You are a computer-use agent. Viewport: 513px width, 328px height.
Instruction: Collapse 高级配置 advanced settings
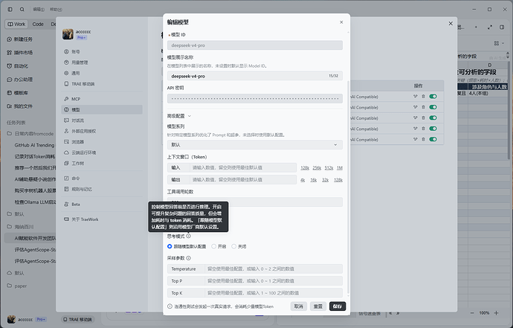pyautogui.click(x=179, y=116)
